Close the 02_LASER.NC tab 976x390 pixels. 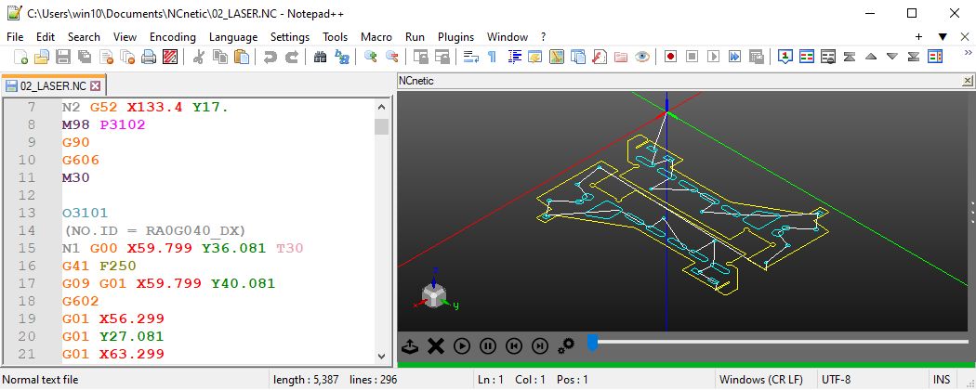coord(95,85)
